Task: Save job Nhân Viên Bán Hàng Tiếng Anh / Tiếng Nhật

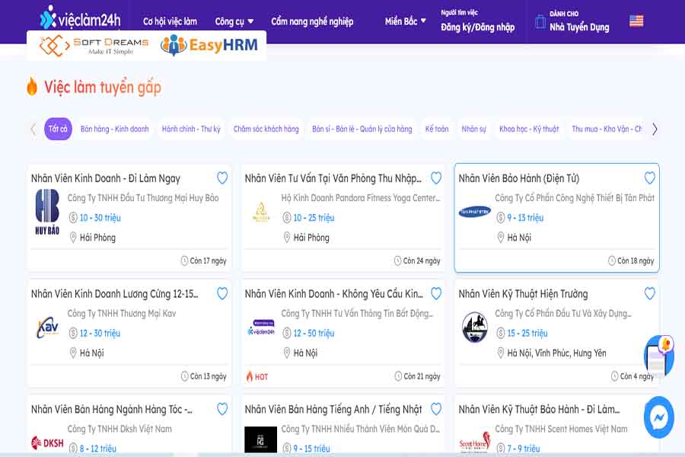Action: pos(436,408)
